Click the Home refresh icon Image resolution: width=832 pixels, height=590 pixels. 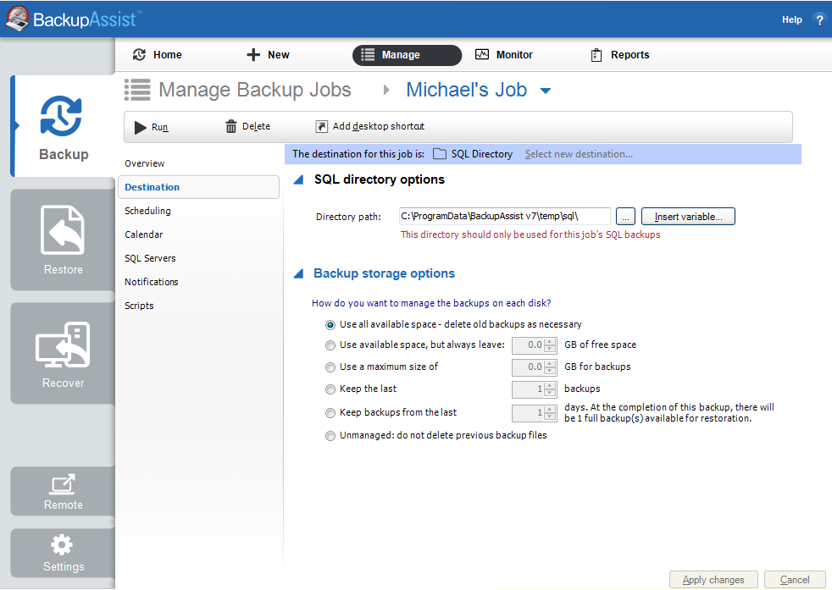tap(139, 55)
